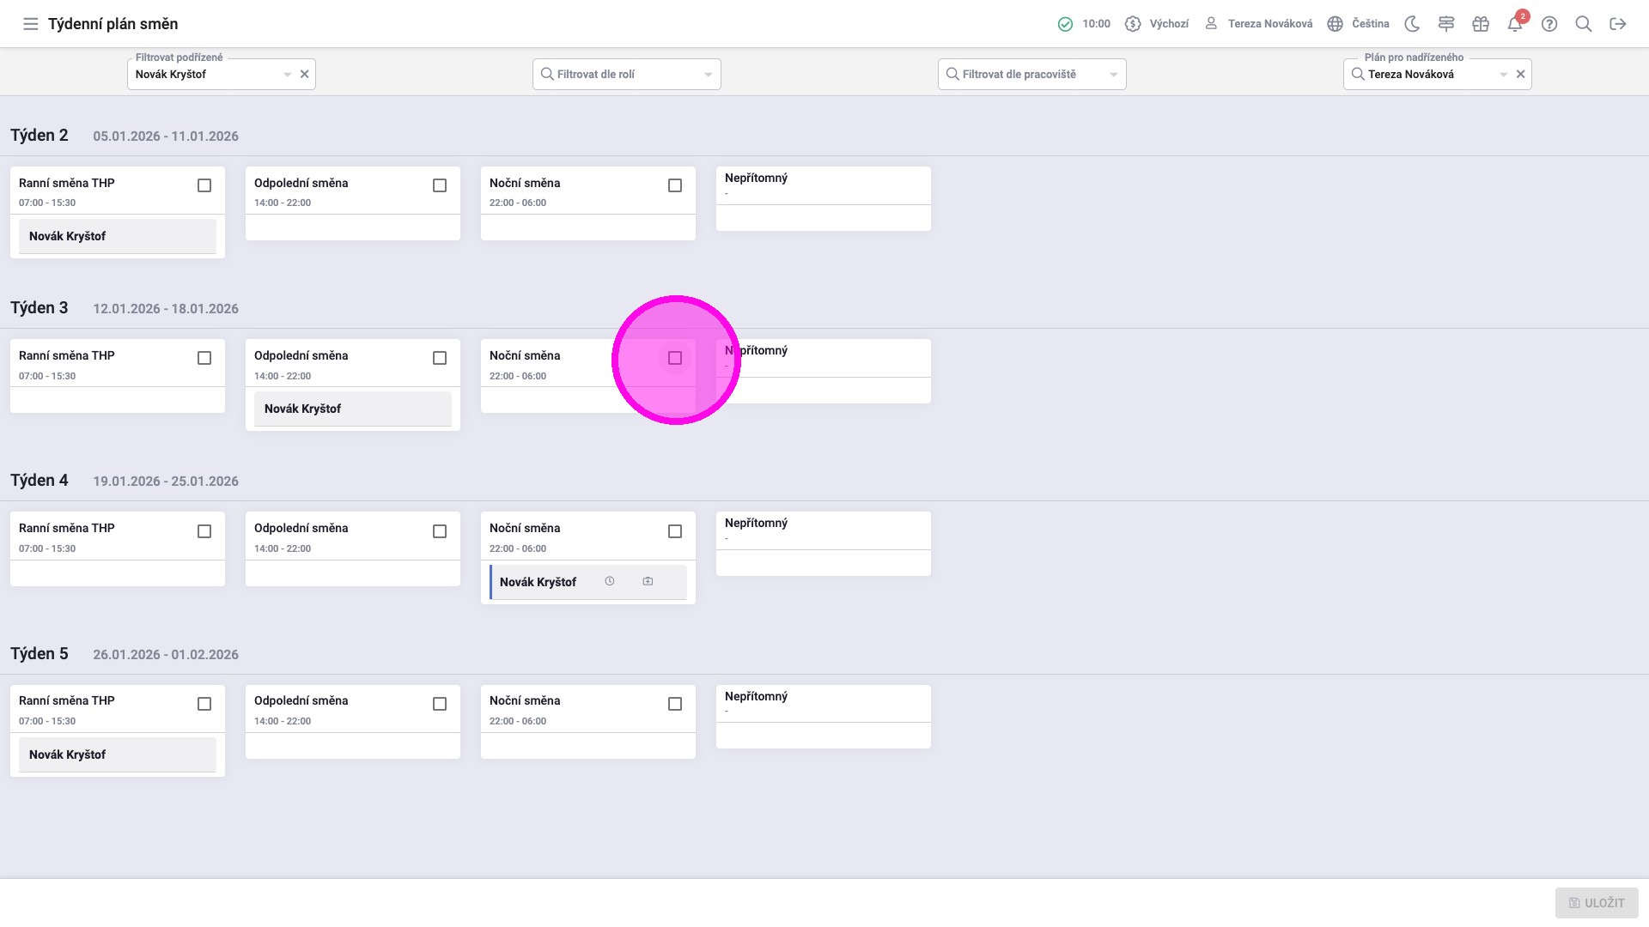Open the signpost guide icon
Image resolution: width=1649 pixels, height=927 pixels.
(x=1446, y=24)
